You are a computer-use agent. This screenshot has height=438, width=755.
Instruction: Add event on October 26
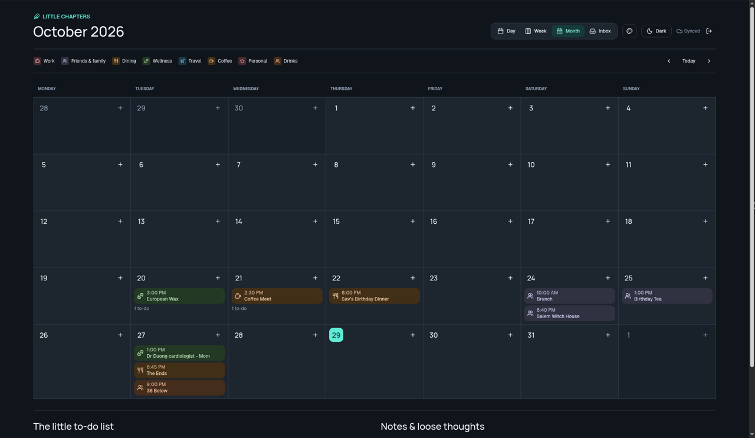tap(120, 335)
